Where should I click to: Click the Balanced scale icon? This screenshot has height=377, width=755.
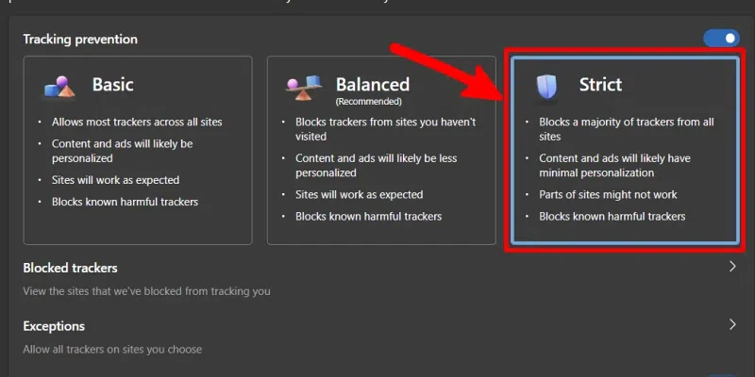pos(306,88)
